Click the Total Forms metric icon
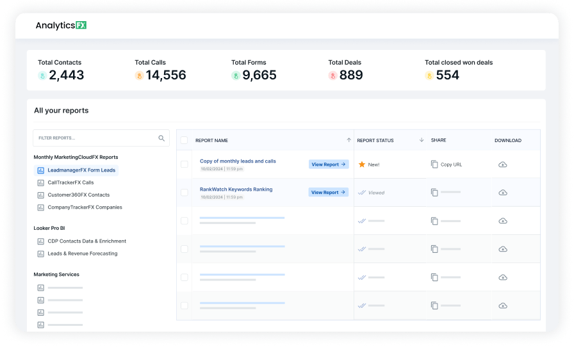574x347 pixels. click(236, 76)
